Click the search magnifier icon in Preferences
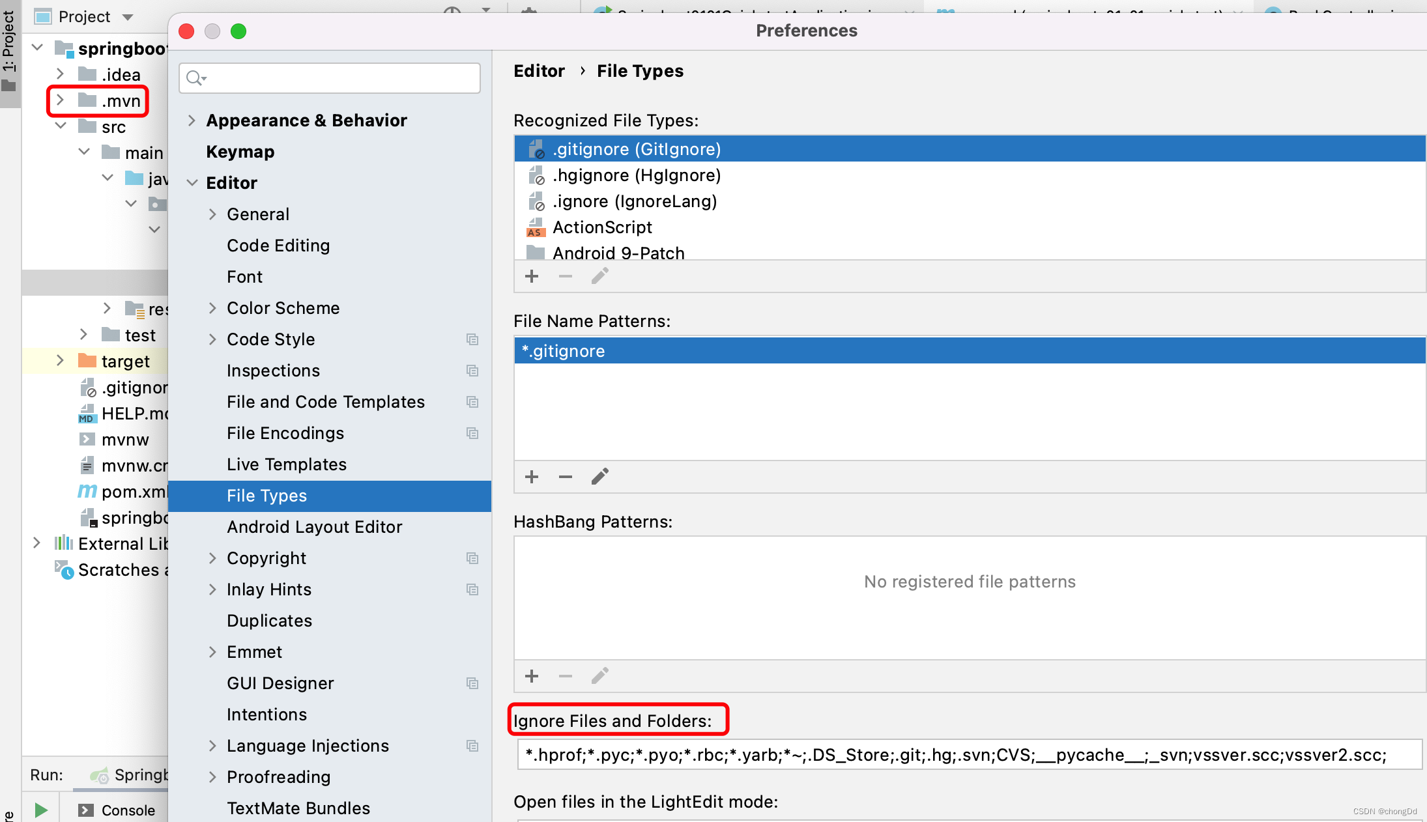1427x822 pixels. [195, 78]
